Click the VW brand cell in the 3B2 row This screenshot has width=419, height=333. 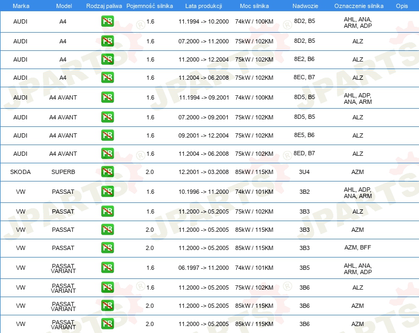coord(20,192)
